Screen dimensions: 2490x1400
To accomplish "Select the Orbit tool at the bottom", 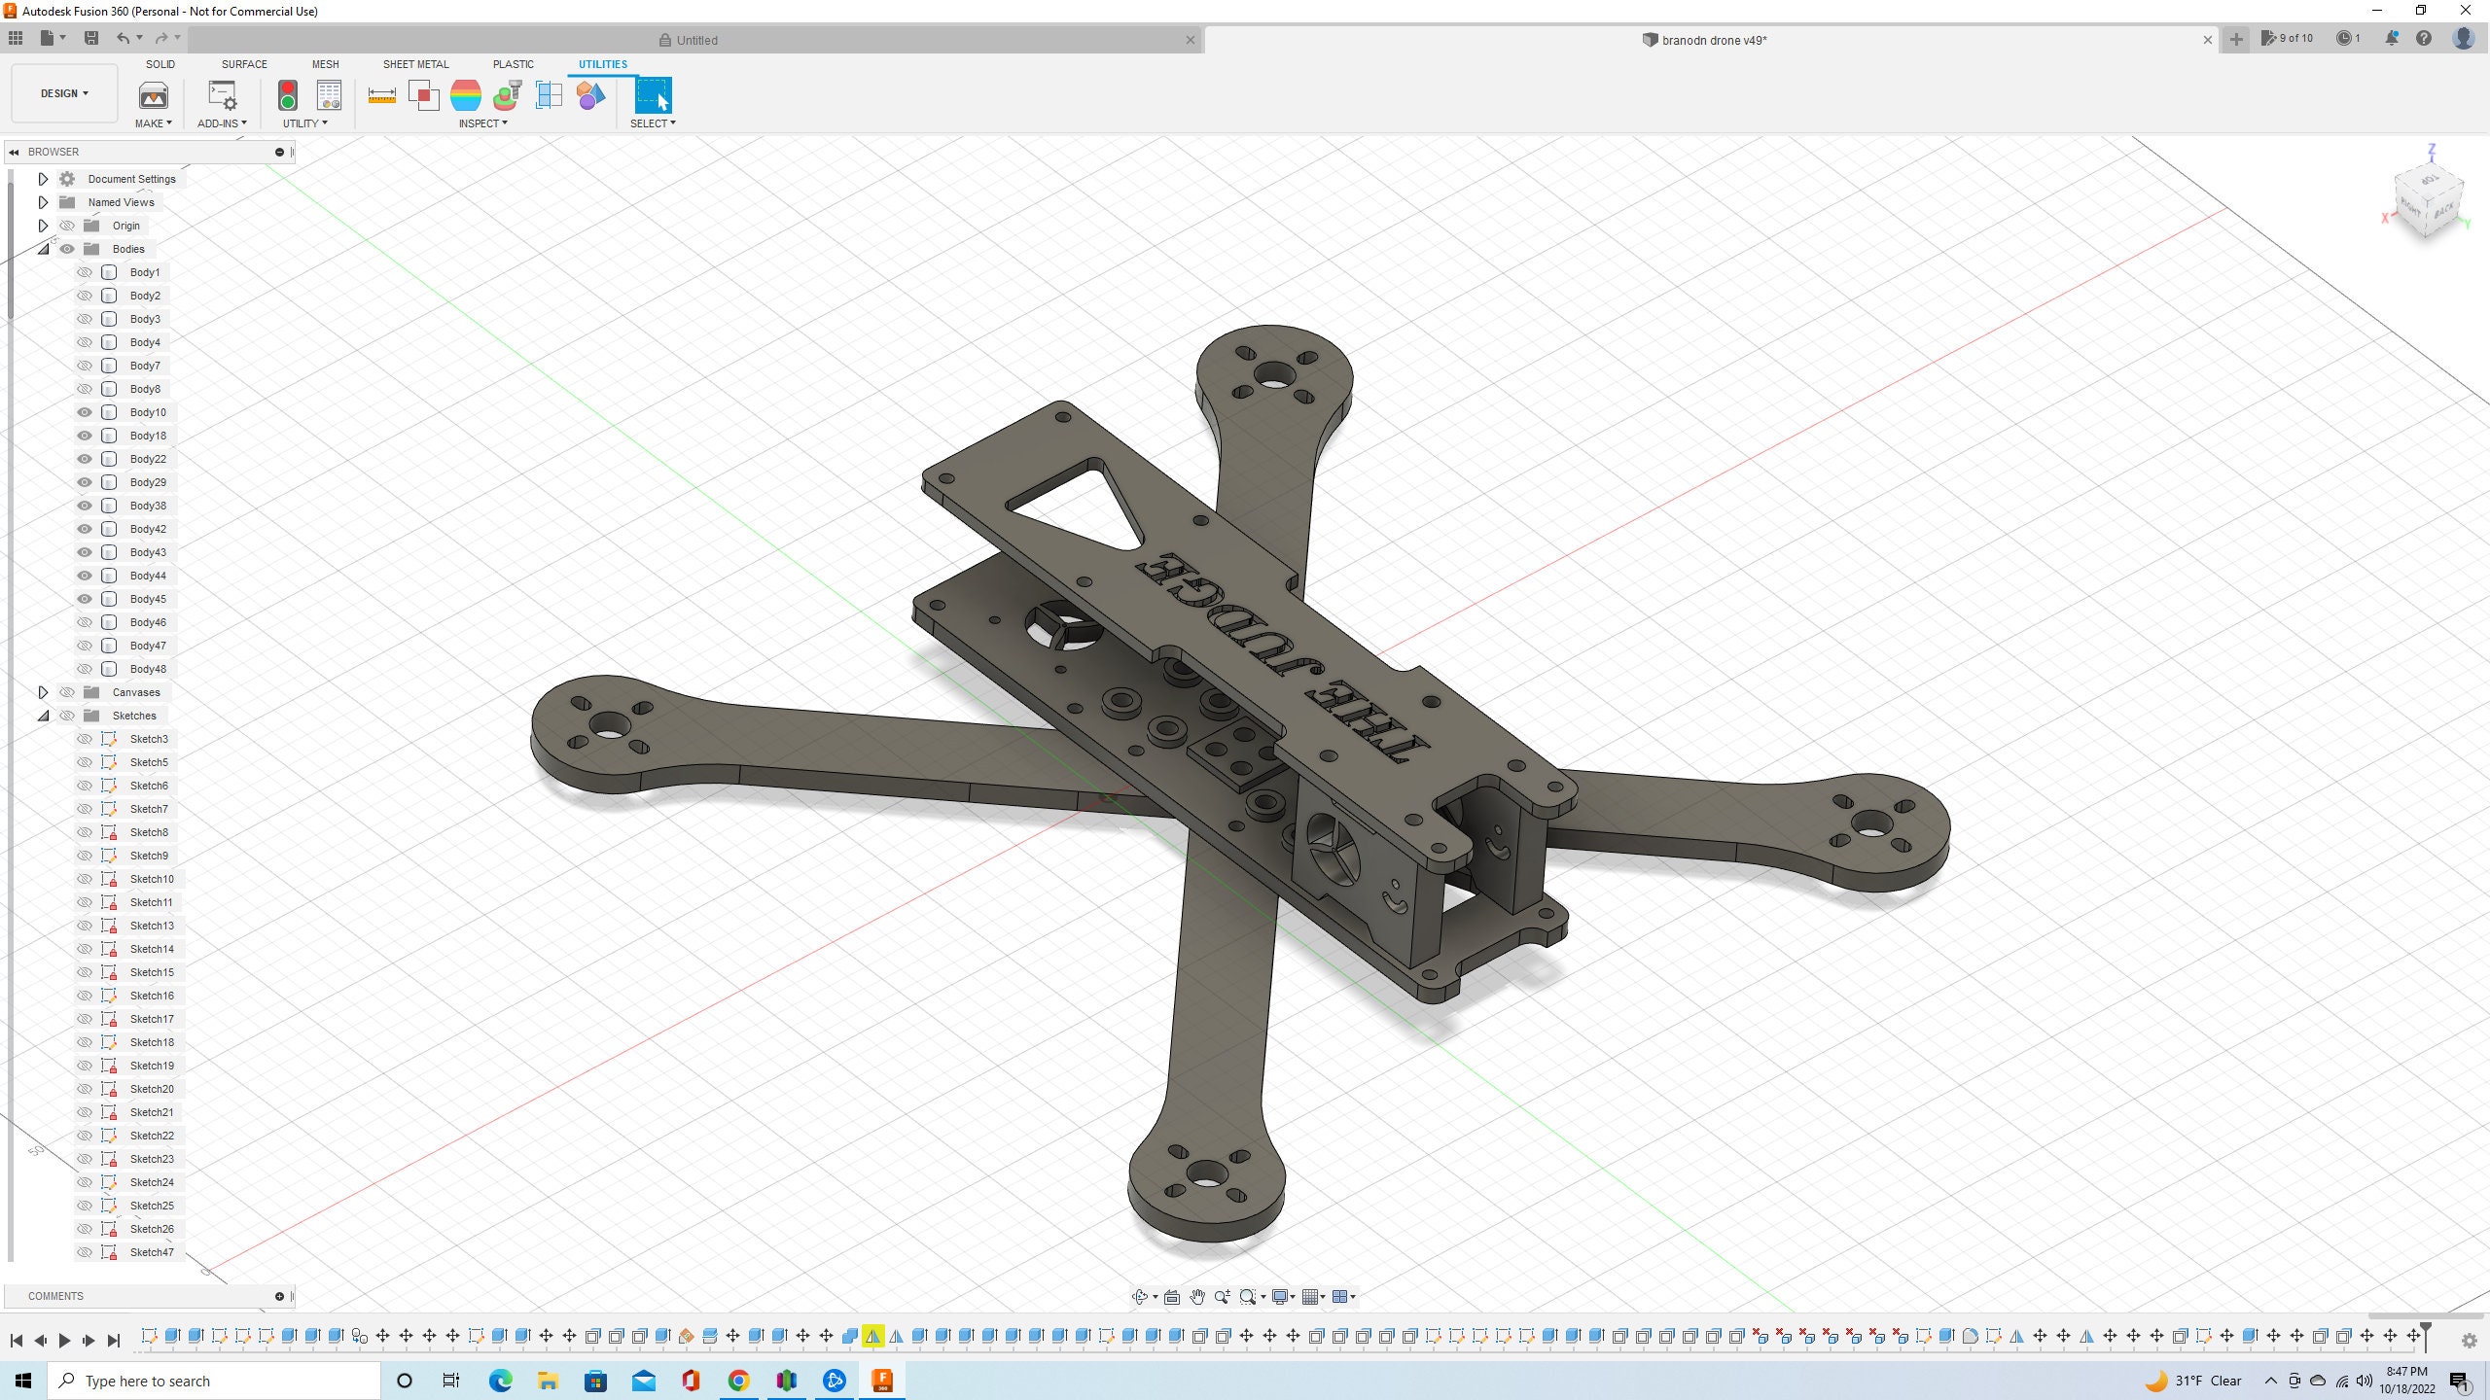I will point(1140,1296).
